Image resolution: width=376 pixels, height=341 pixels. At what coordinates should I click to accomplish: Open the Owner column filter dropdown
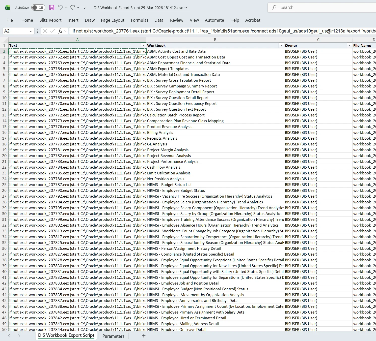(350, 45)
